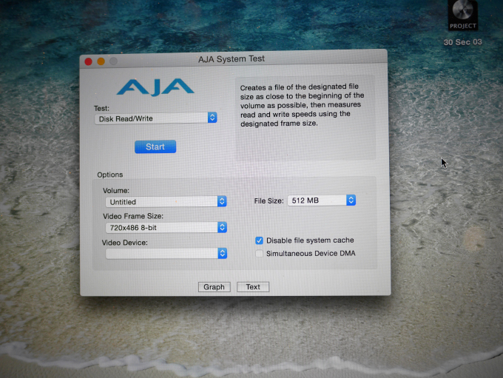The image size is (503, 378).
Task: Enable Simultaneous Device DMA checkbox
Action: point(259,254)
